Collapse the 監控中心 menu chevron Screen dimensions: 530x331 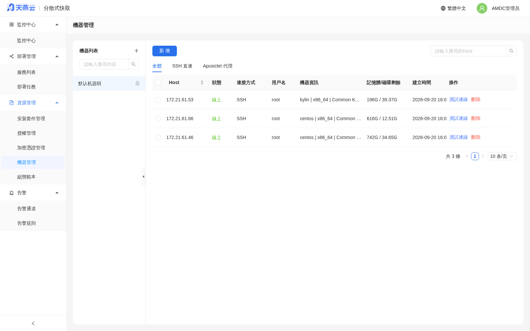click(x=57, y=25)
